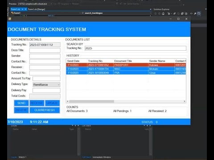The height and width of the screenshot is (160, 214).
Task: Click the history scrollbar right arrow
Action: (x=185, y=101)
